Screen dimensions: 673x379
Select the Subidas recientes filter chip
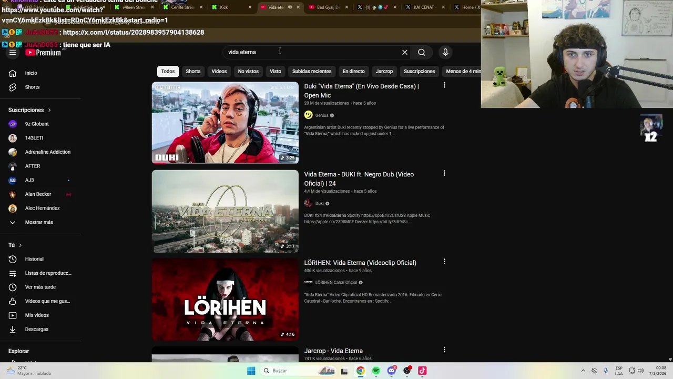coord(312,71)
